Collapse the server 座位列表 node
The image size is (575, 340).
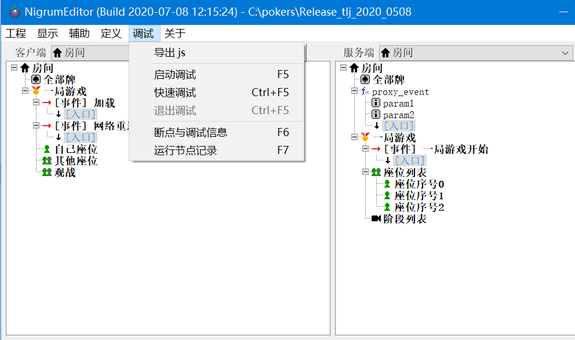(365, 173)
